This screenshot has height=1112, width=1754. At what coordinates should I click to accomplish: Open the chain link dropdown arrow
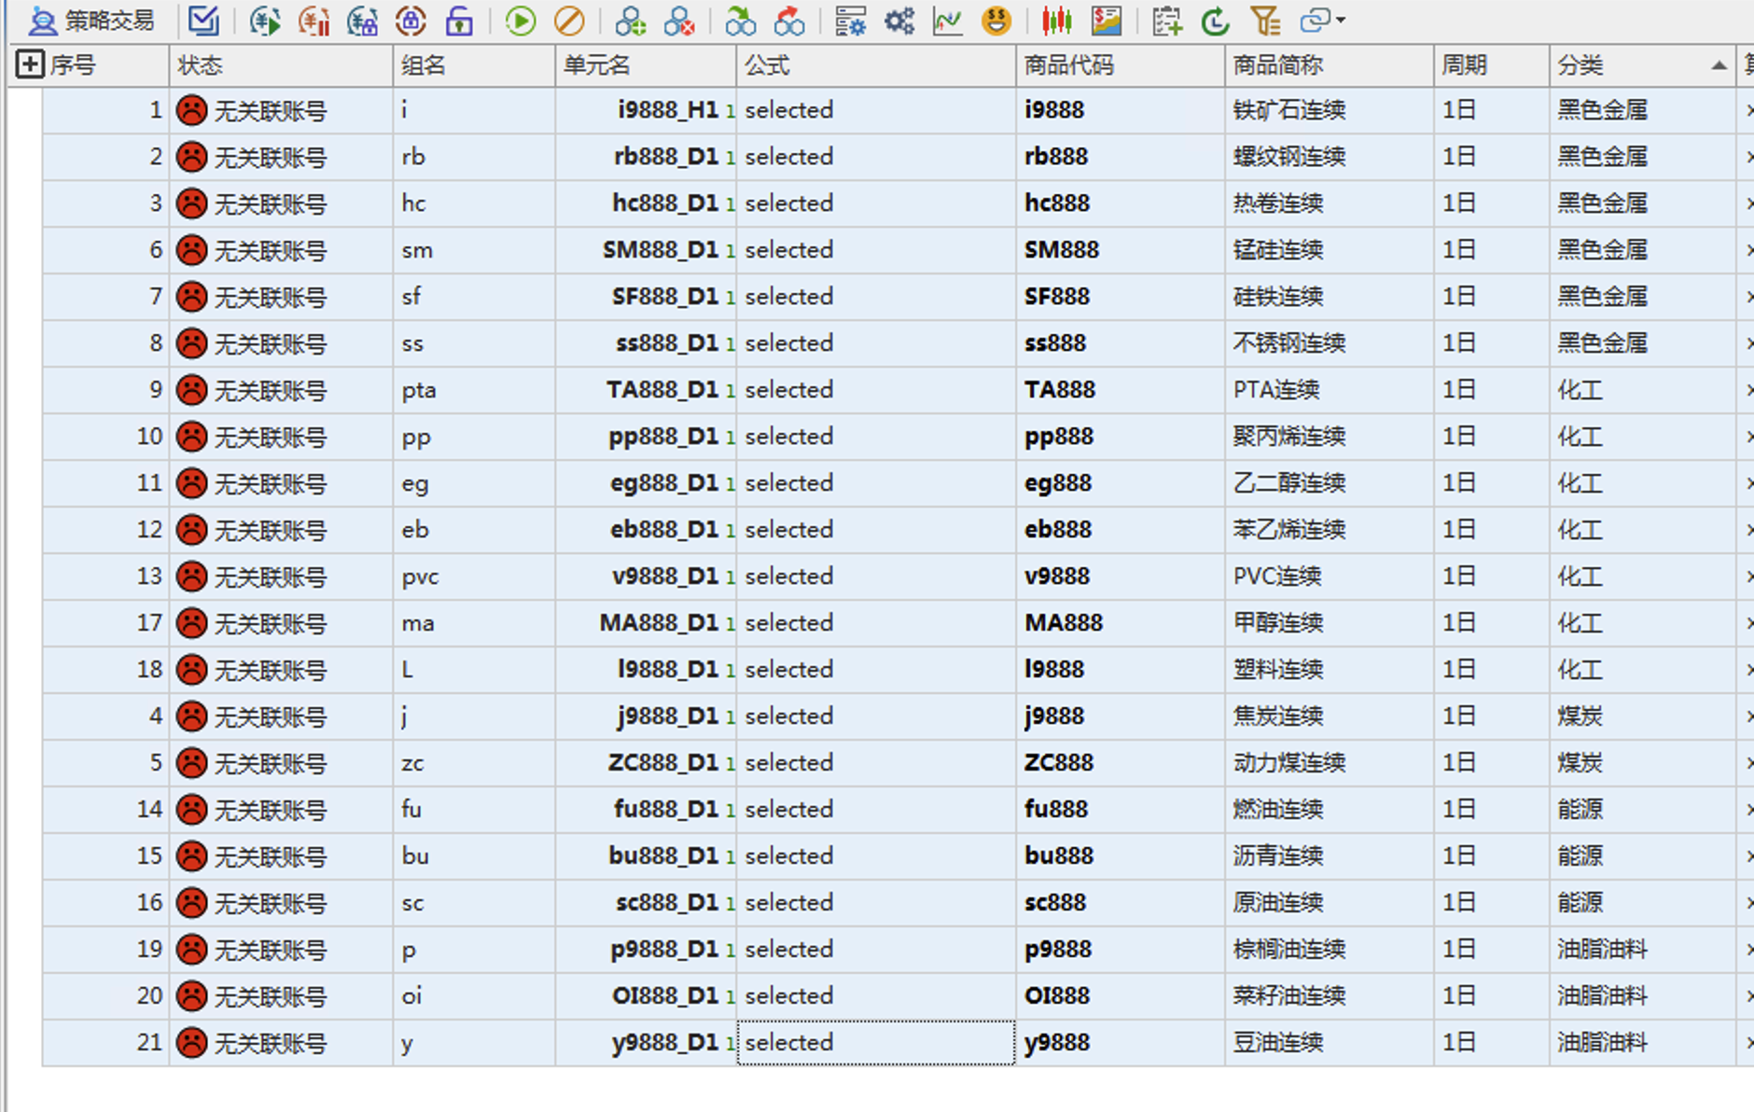(1341, 20)
